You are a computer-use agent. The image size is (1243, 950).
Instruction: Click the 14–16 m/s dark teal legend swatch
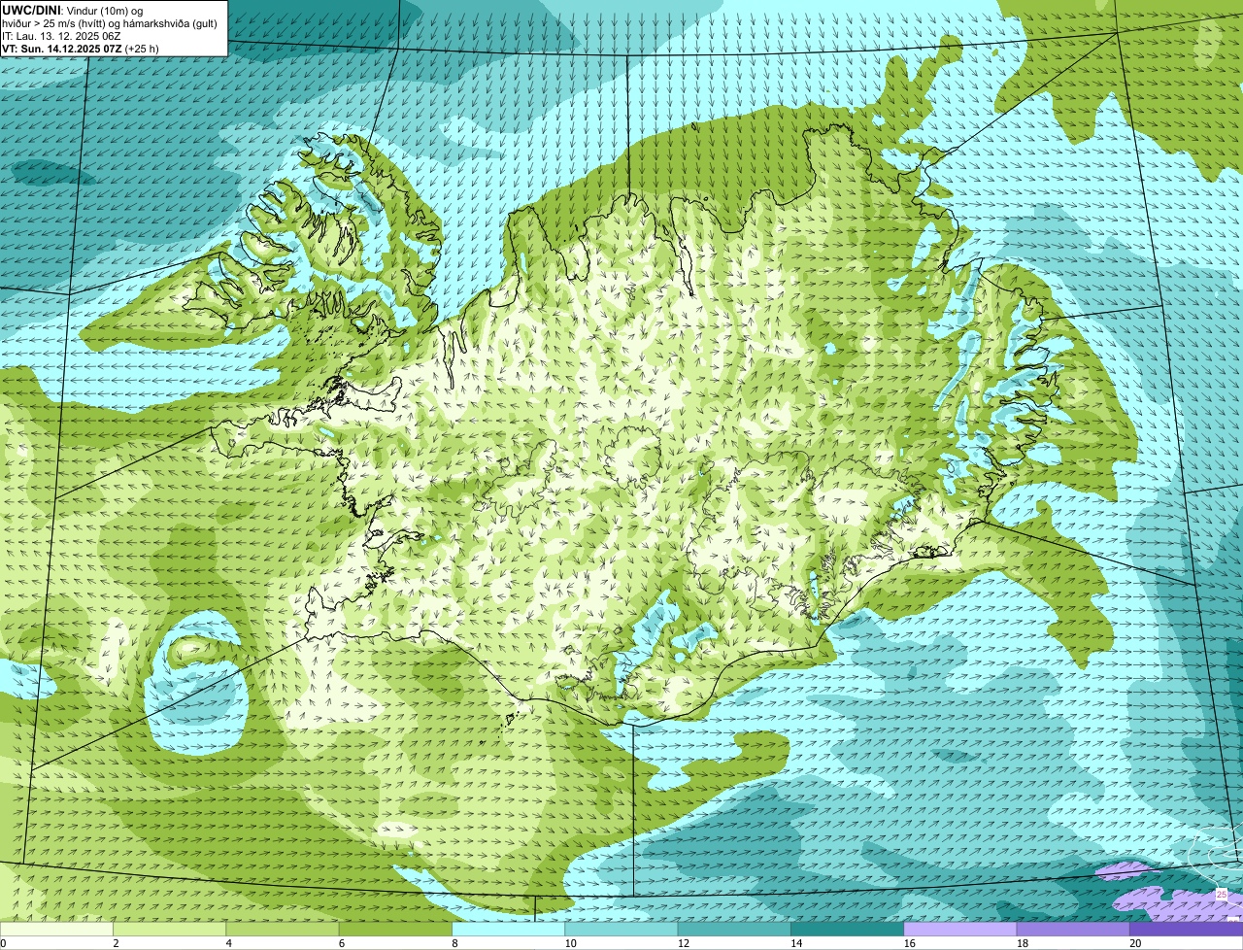pyautogui.click(x=847, y=929)
